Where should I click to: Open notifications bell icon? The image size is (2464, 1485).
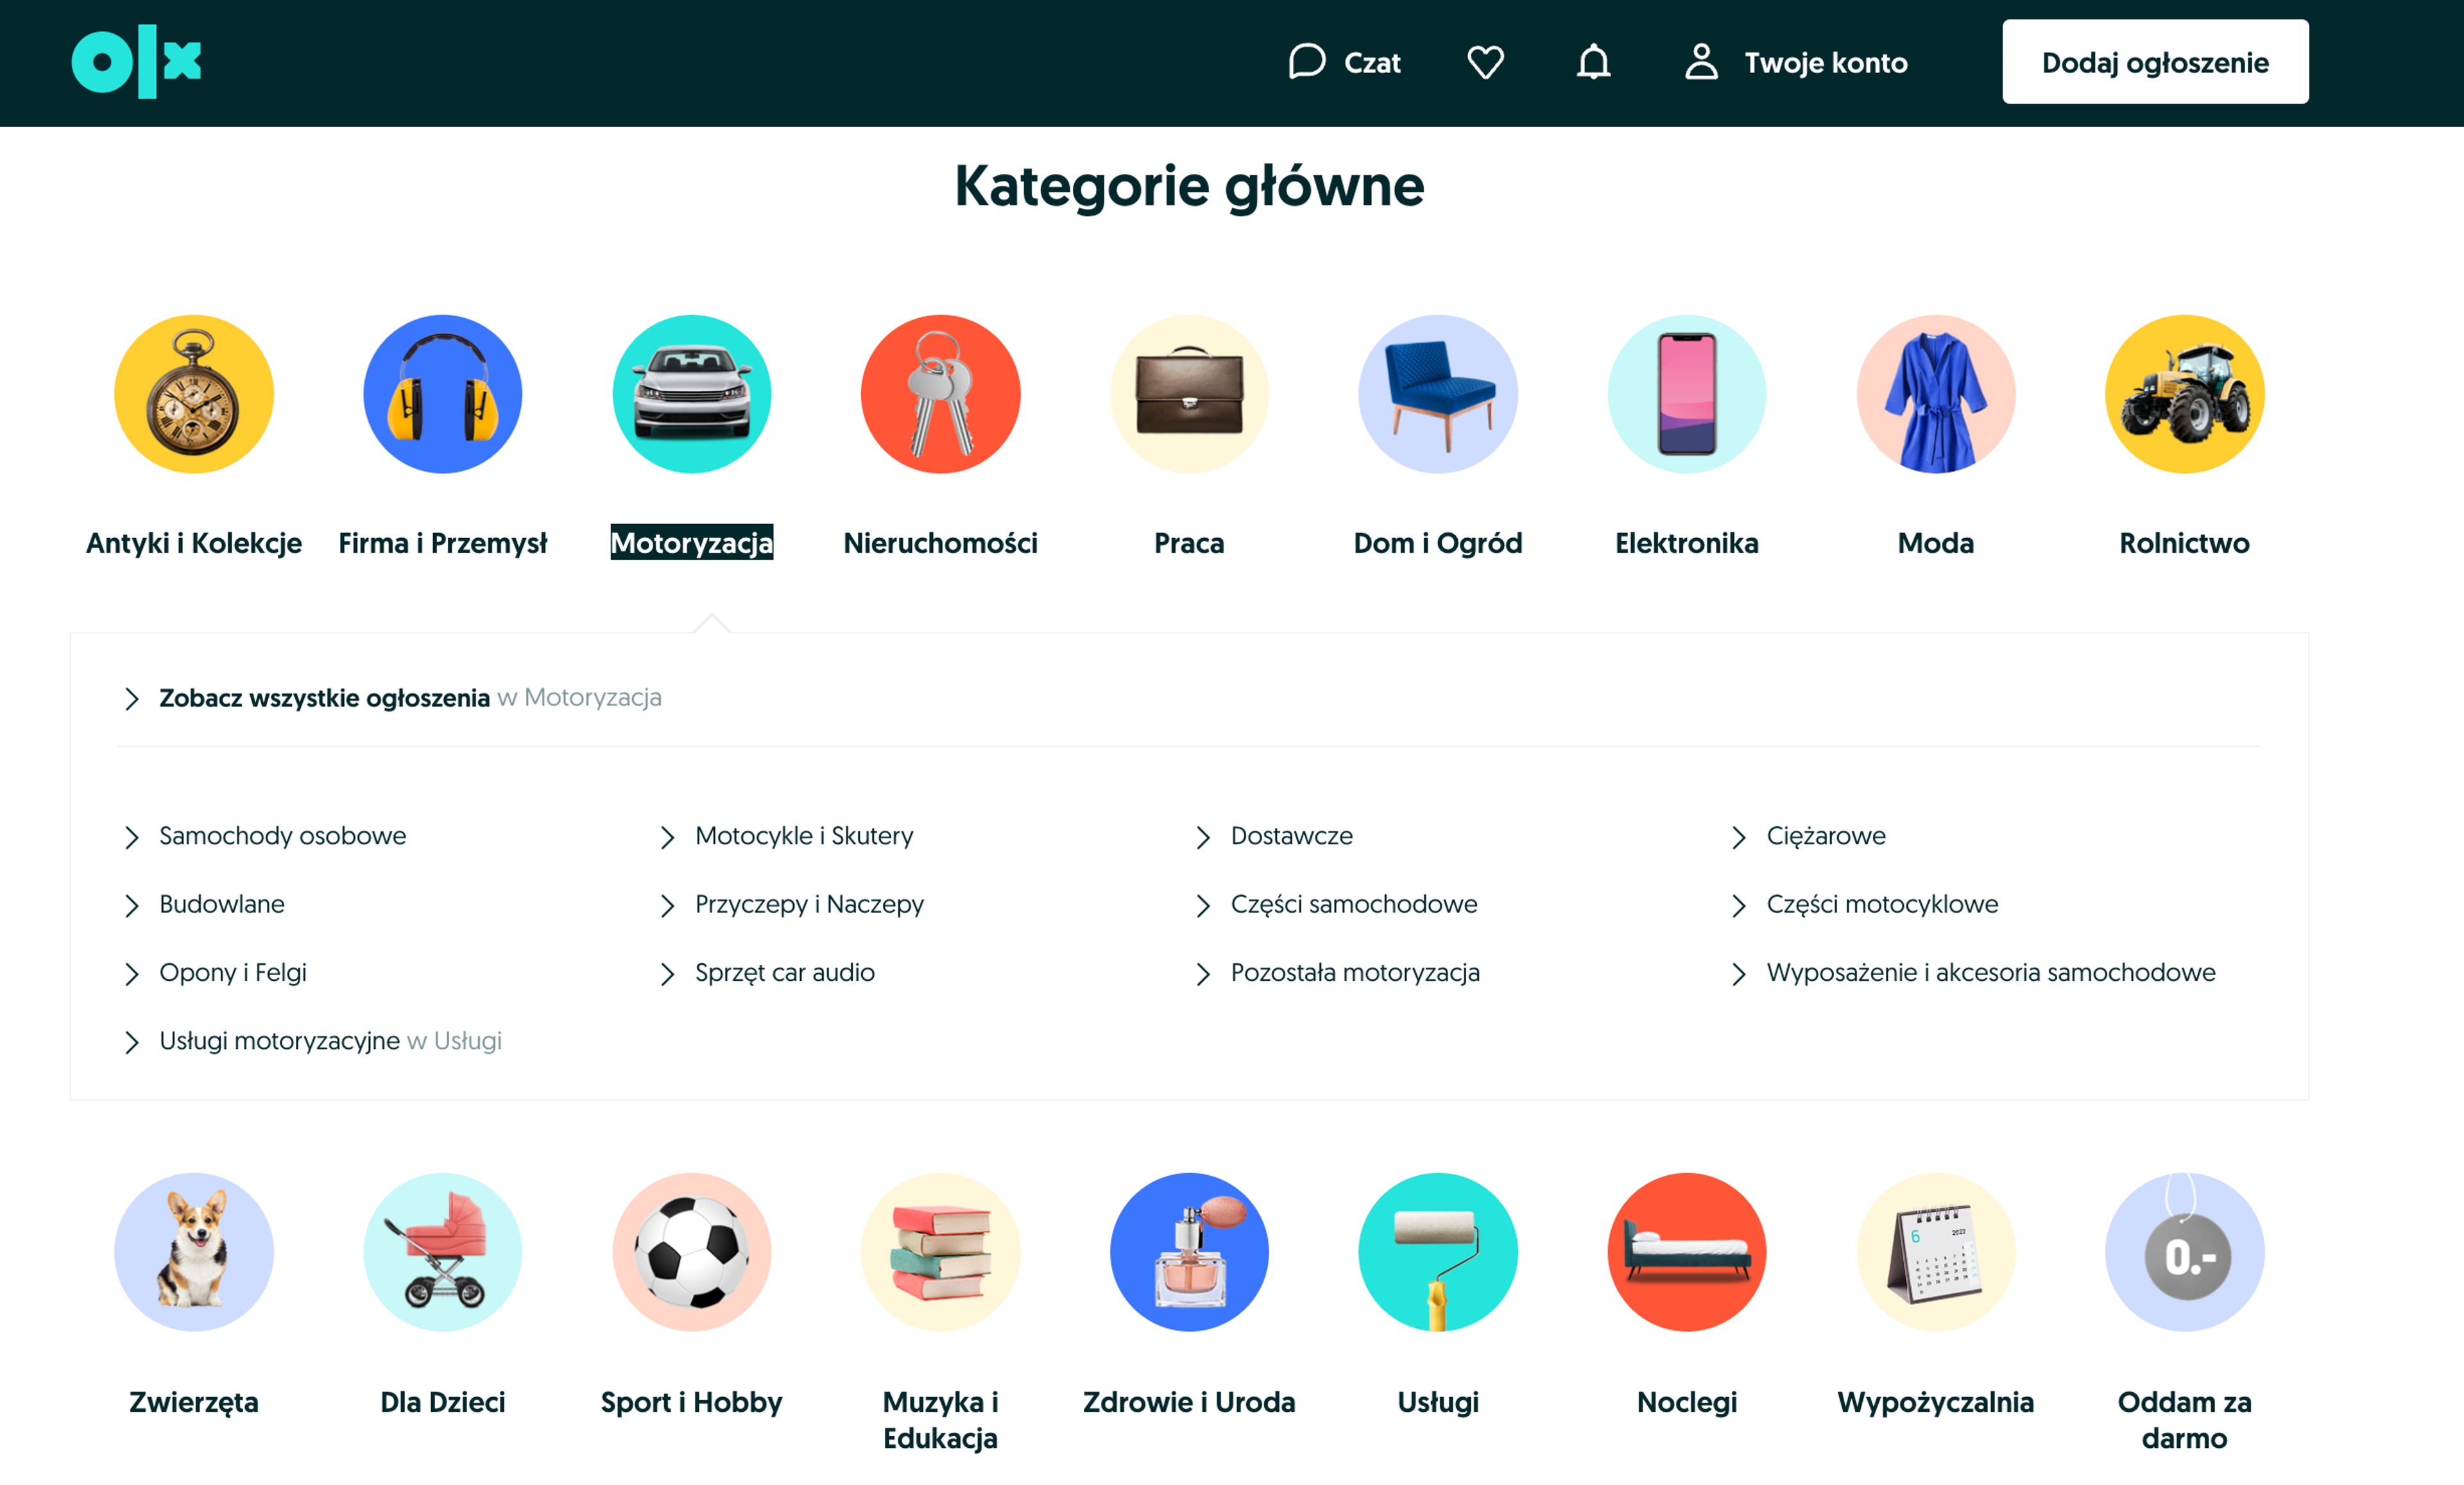1593,62
